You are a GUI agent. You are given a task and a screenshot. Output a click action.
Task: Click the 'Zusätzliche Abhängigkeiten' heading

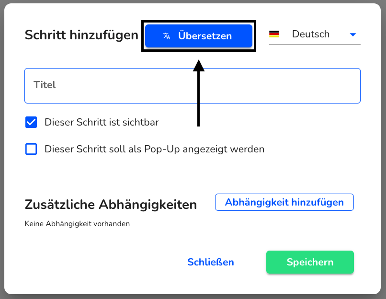coord(111,205)
